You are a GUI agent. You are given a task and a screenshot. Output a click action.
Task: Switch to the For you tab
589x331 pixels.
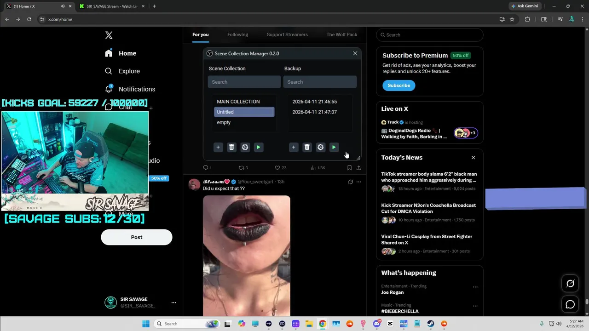200,34
